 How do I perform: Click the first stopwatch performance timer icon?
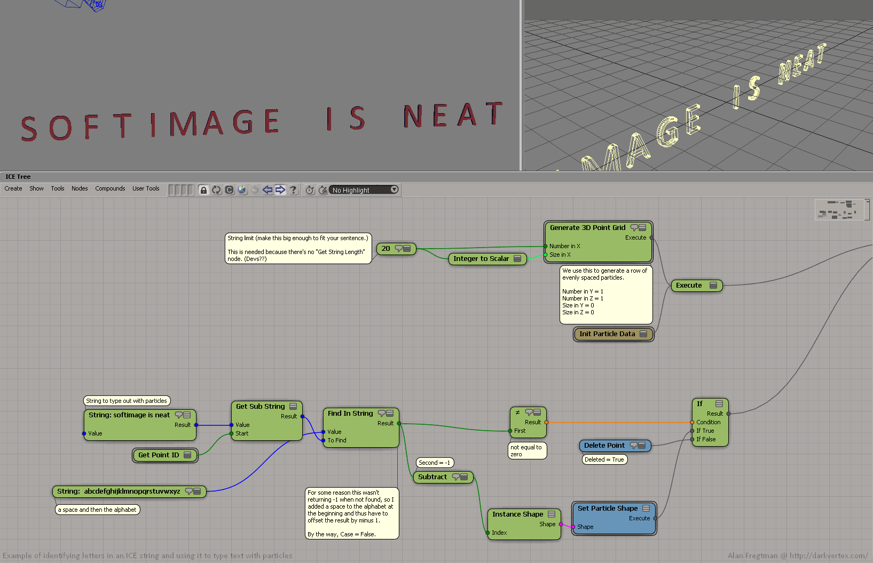pyautogui.click(x=310, y=190)
